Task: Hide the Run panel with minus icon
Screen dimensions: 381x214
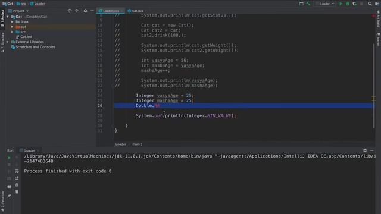Action: pos(371,150)
